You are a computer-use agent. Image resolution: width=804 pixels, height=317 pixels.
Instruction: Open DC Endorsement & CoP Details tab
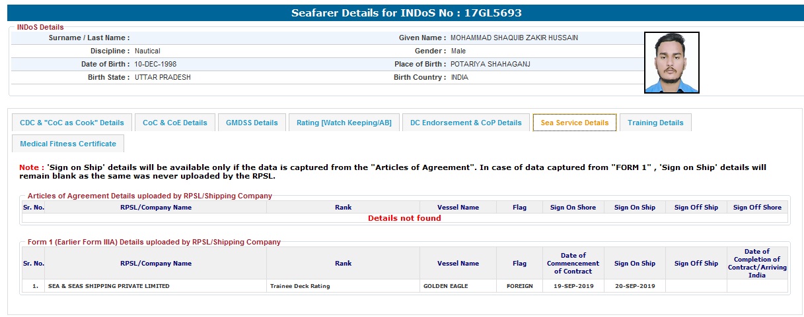tap(465, 123)
